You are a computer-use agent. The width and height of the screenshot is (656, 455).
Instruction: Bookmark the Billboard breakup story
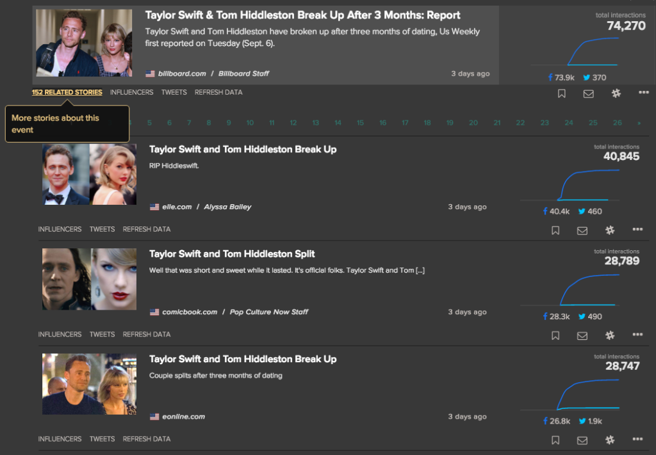click(561, 93)
